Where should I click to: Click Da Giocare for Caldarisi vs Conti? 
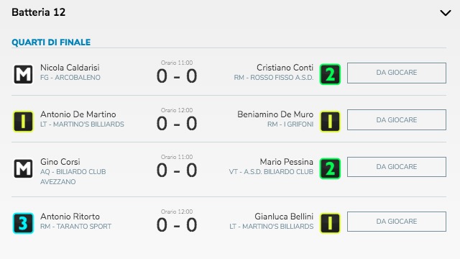coord(397,73)
